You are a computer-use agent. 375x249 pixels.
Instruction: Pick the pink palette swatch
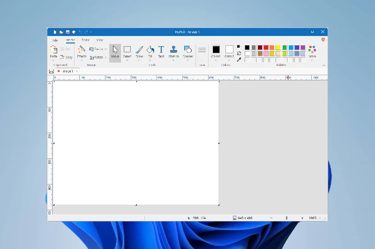point(266,54)
